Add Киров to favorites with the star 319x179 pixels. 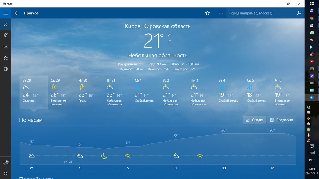coord(207,13)
